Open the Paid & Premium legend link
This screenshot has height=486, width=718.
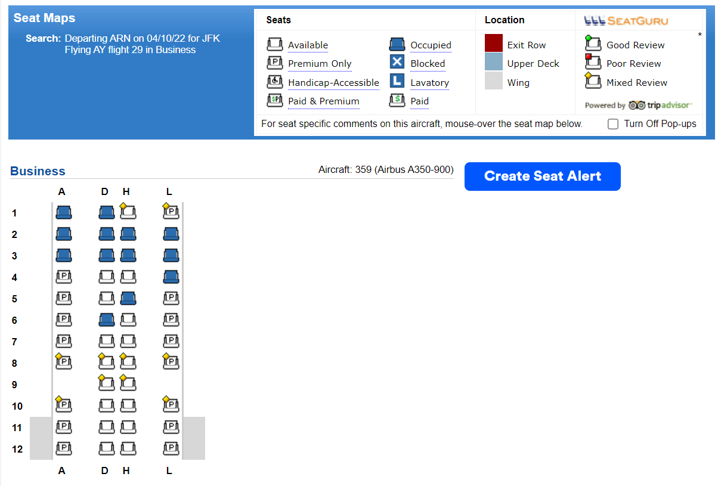pos(323,101)
